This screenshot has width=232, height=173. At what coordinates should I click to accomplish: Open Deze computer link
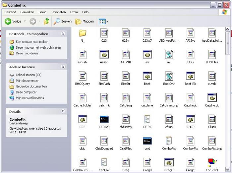pos(26,92)
